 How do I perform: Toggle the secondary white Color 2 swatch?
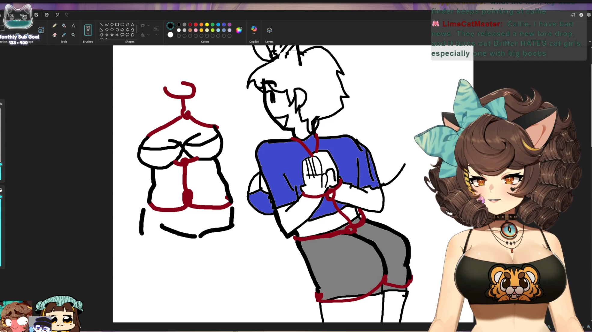170,35
